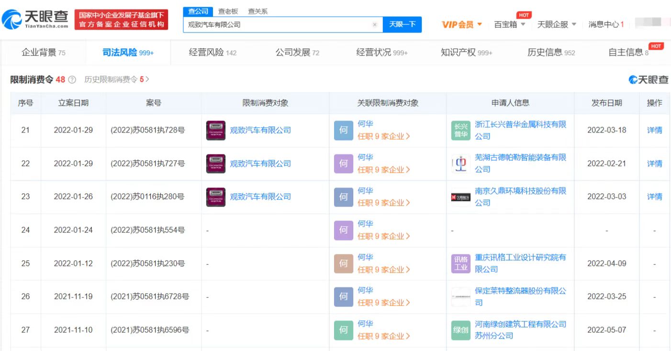The image size is (671, 351).
Task: Open the 知识产权 999+ tab
Action: pyautogui.click(x=467, y=53)
